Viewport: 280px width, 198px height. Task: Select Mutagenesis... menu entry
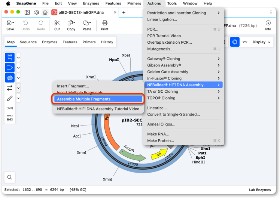(x=183, y=49)
